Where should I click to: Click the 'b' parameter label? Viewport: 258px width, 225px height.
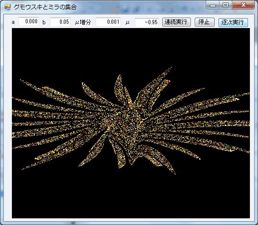coord(44,22)
